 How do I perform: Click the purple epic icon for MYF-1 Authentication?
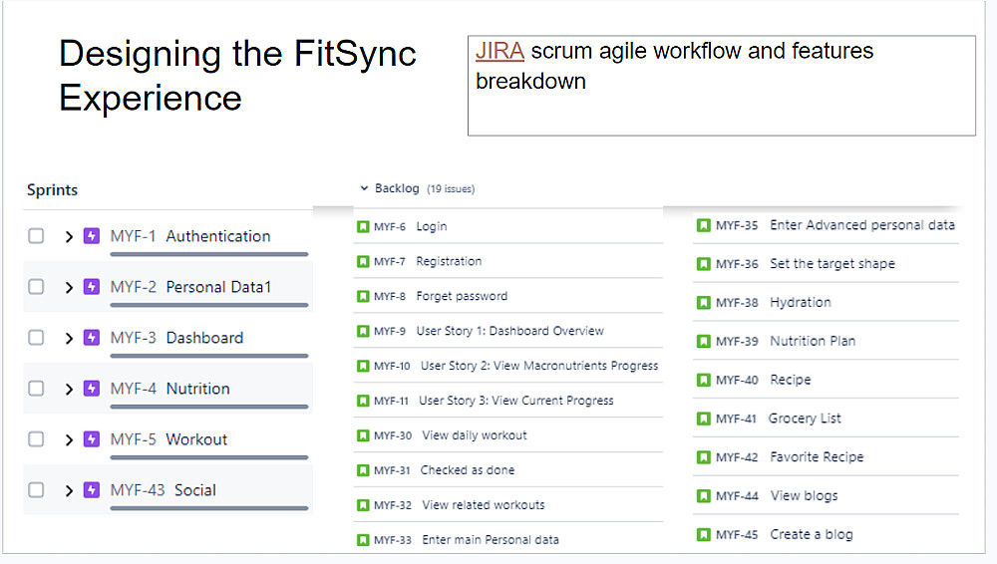92,236
